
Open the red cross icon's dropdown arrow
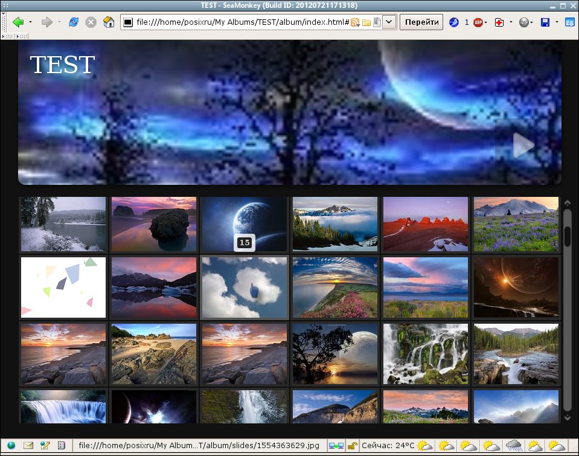(511, 22)
